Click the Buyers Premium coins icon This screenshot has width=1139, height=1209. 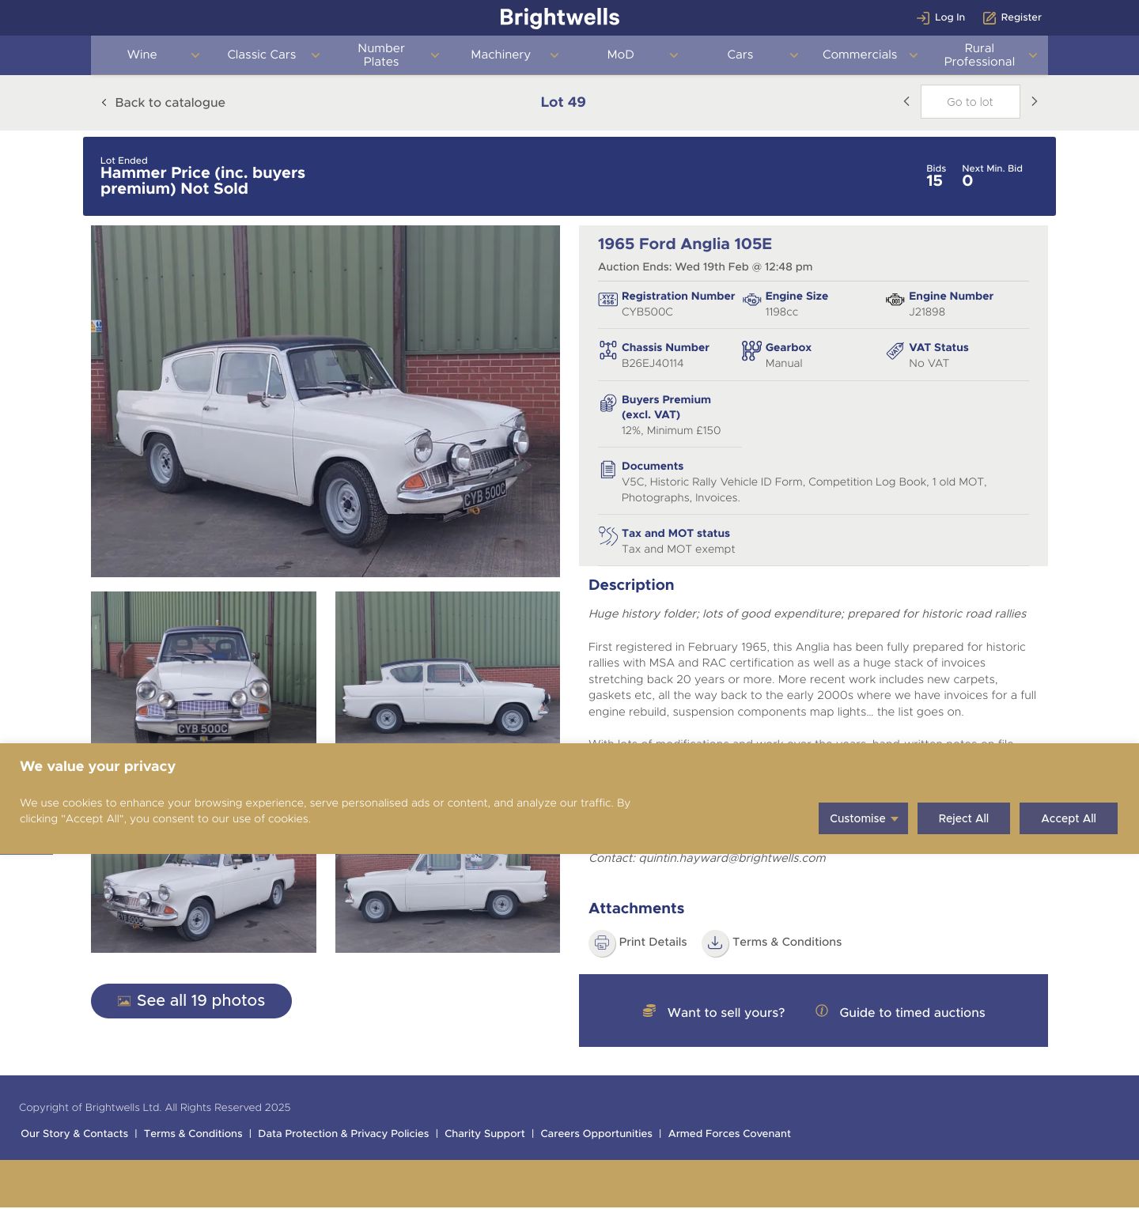607,403
